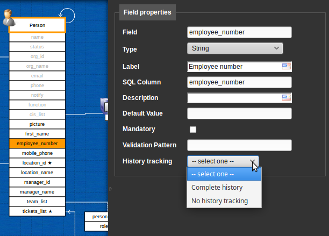This screenshot has width=329, height=236.
Task: Click the SQL Column input field
Action: point(239,82)
